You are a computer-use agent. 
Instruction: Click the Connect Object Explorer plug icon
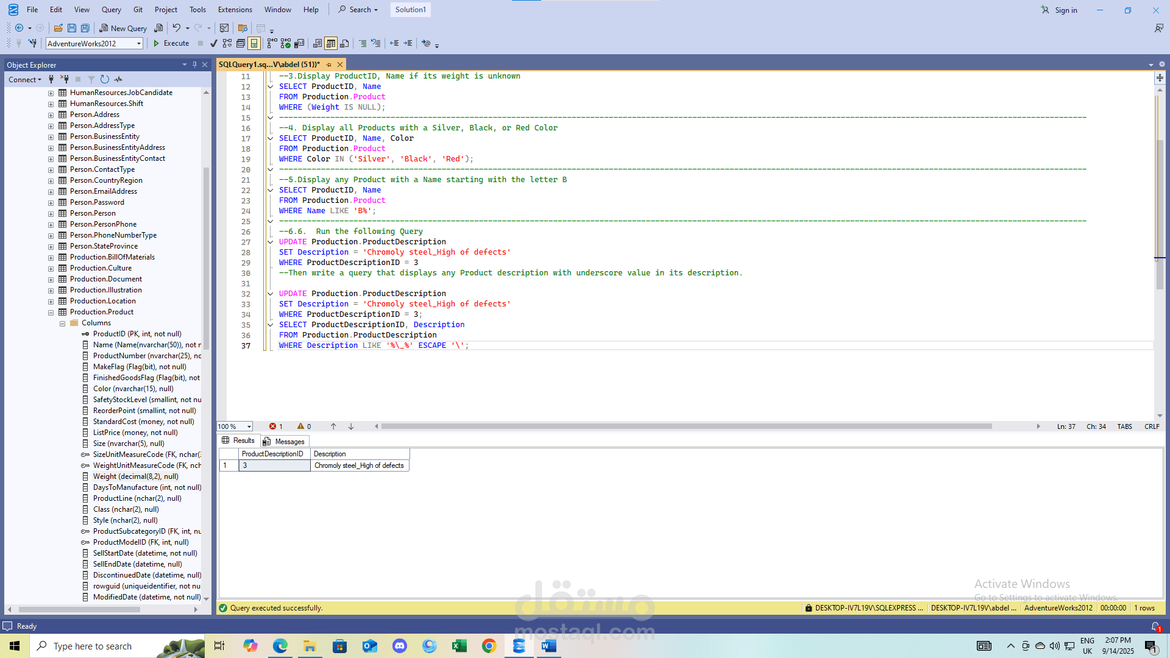coord(51,79)
